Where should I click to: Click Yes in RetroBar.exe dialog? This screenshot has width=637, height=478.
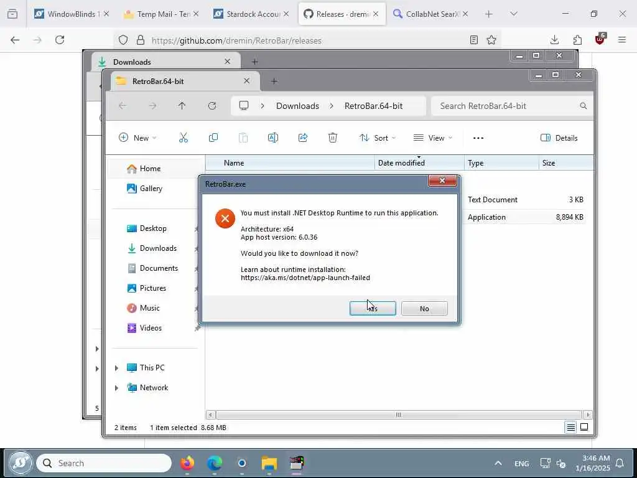(373, 309)
